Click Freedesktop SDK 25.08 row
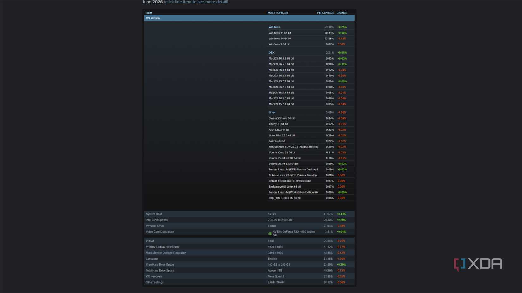The width and height of the screenshot is (522, 293). click(311, 147)
